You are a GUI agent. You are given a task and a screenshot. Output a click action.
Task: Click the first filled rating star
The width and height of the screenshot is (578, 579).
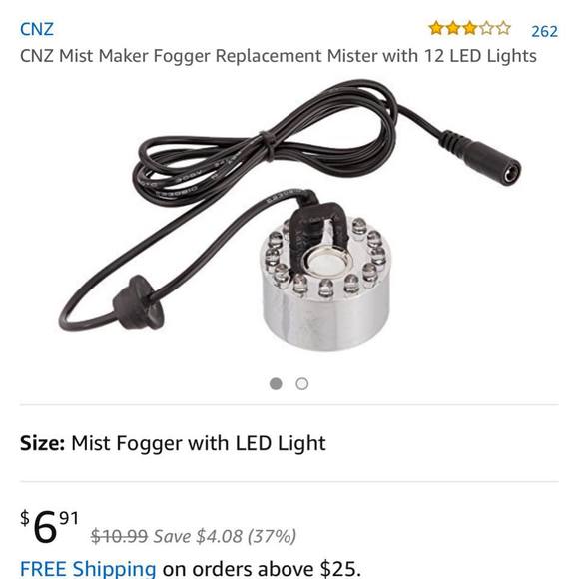436,28
